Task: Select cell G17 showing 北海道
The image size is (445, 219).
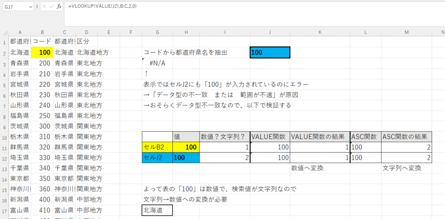Action: pos(157,210)
